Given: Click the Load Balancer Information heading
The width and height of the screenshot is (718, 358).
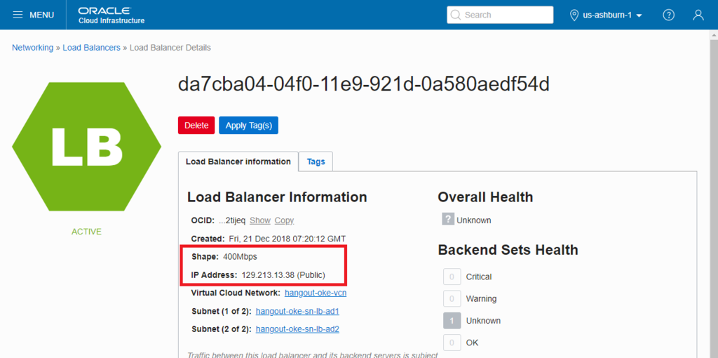Looking at the screenshot, I should pyautogui.click(x=277, y=197).
